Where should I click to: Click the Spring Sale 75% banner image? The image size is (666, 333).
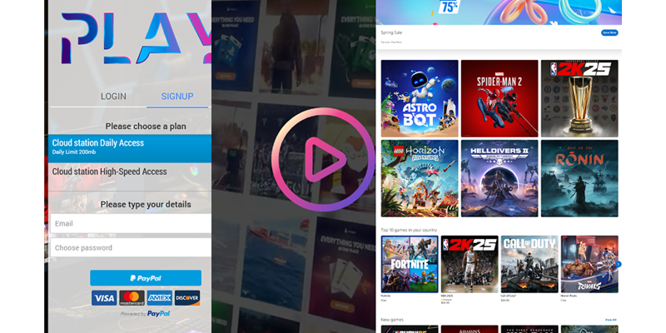click(499, 12)
